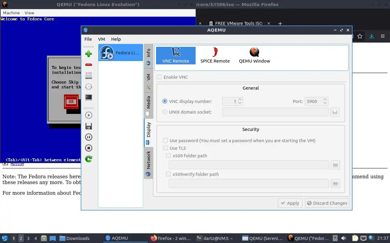Open the clipboard tray icon
This screenshot has height=243, width=390.
click(x=355, y=238)
